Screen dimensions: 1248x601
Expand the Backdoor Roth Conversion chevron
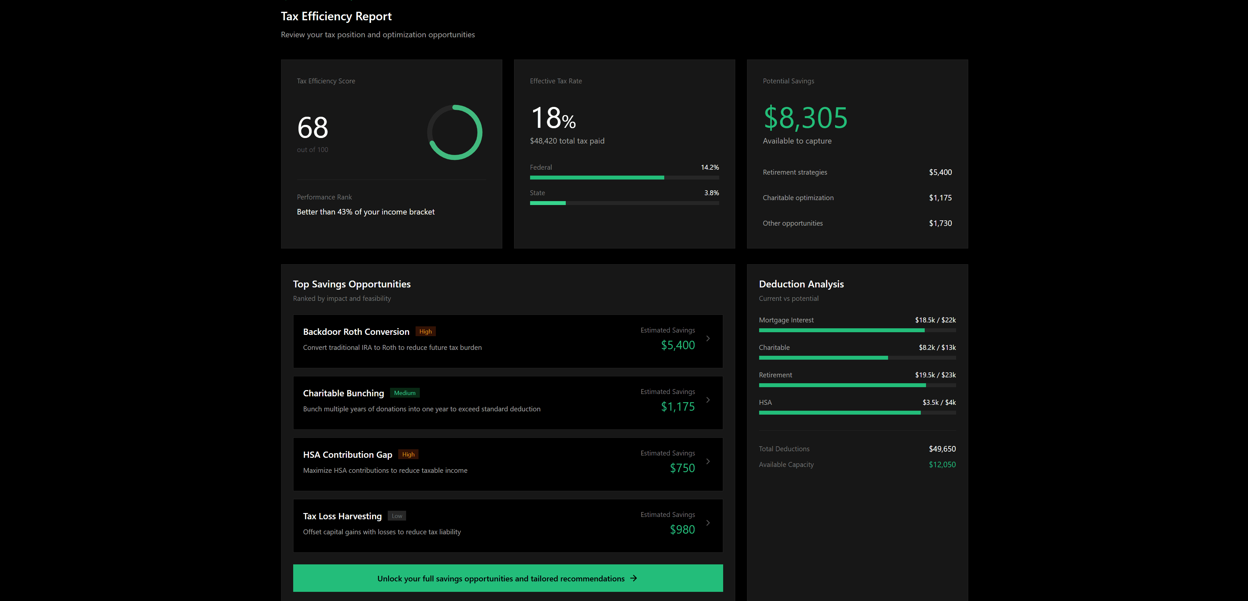pyautogui.click(x=708, y=338)
